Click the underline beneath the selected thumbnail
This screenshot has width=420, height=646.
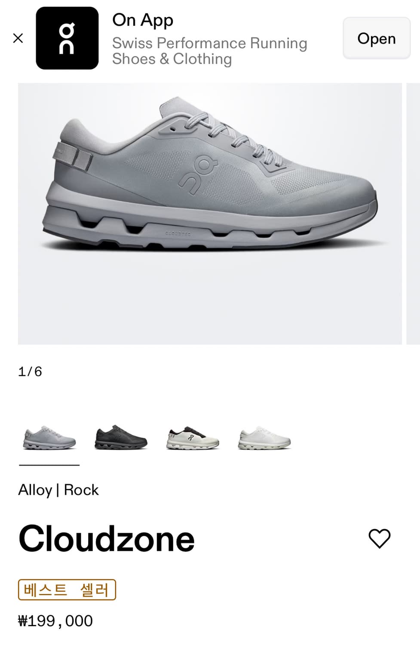tap(49, 465)
